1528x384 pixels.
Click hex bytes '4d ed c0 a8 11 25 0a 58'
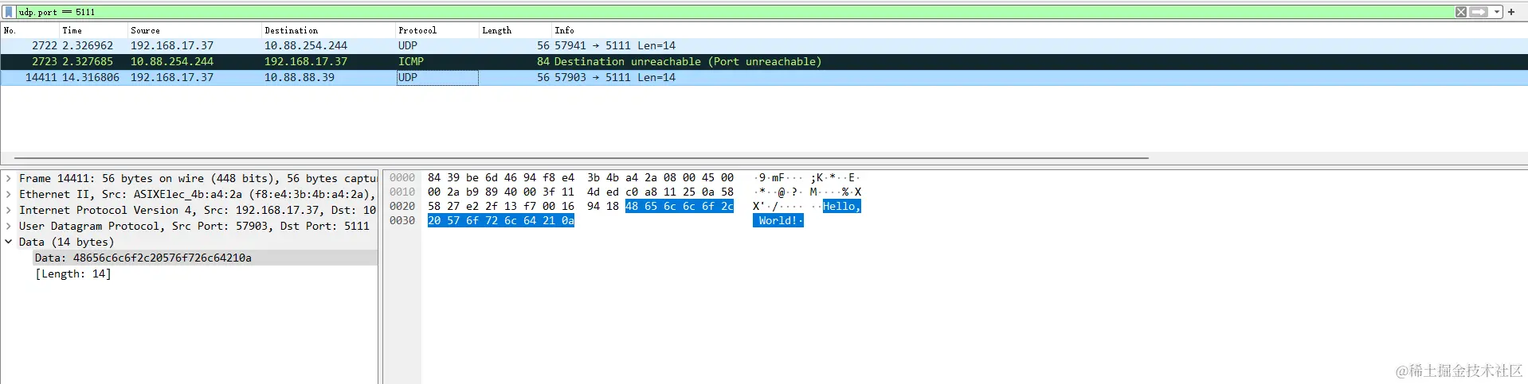[x=660, y=192]
